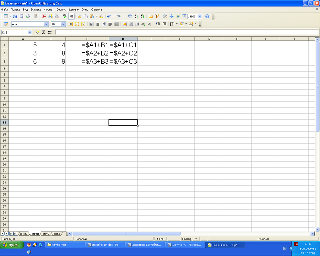Sort descending Z to A
Screen dimensions: 320x256
(142, 16)
